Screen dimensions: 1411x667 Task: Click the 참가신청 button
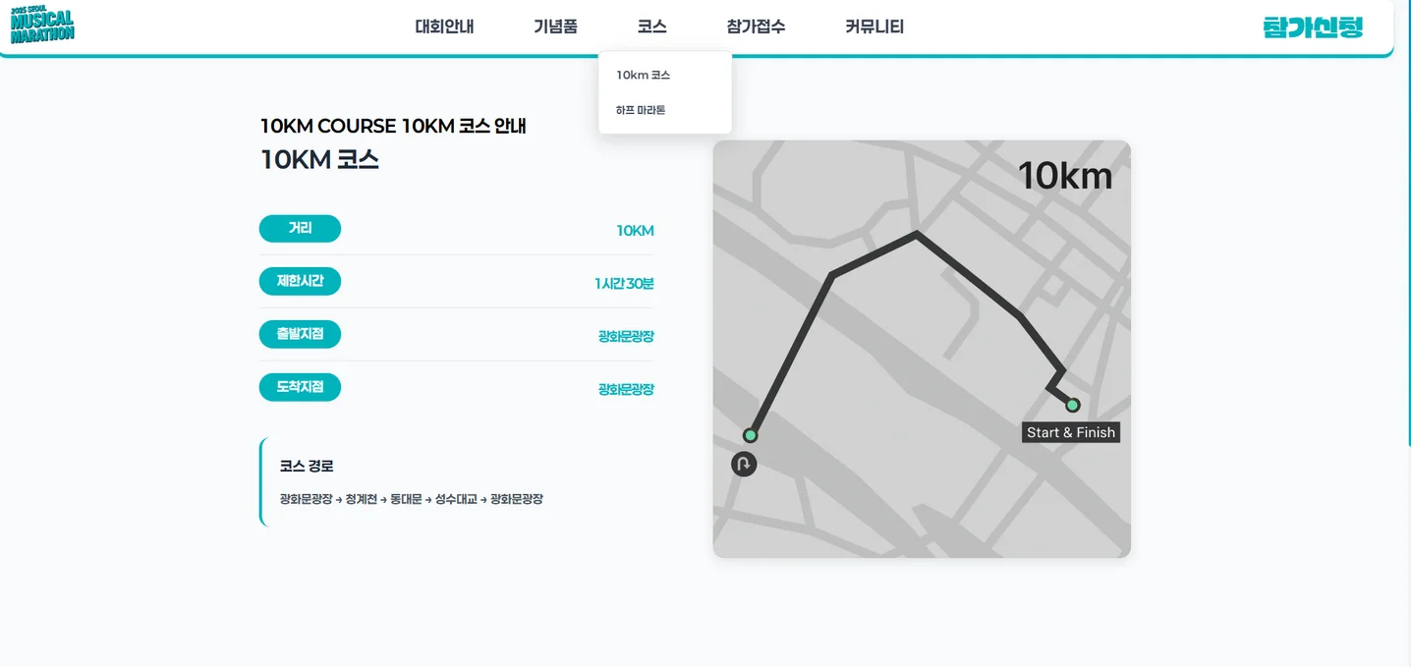[1313, 28]
